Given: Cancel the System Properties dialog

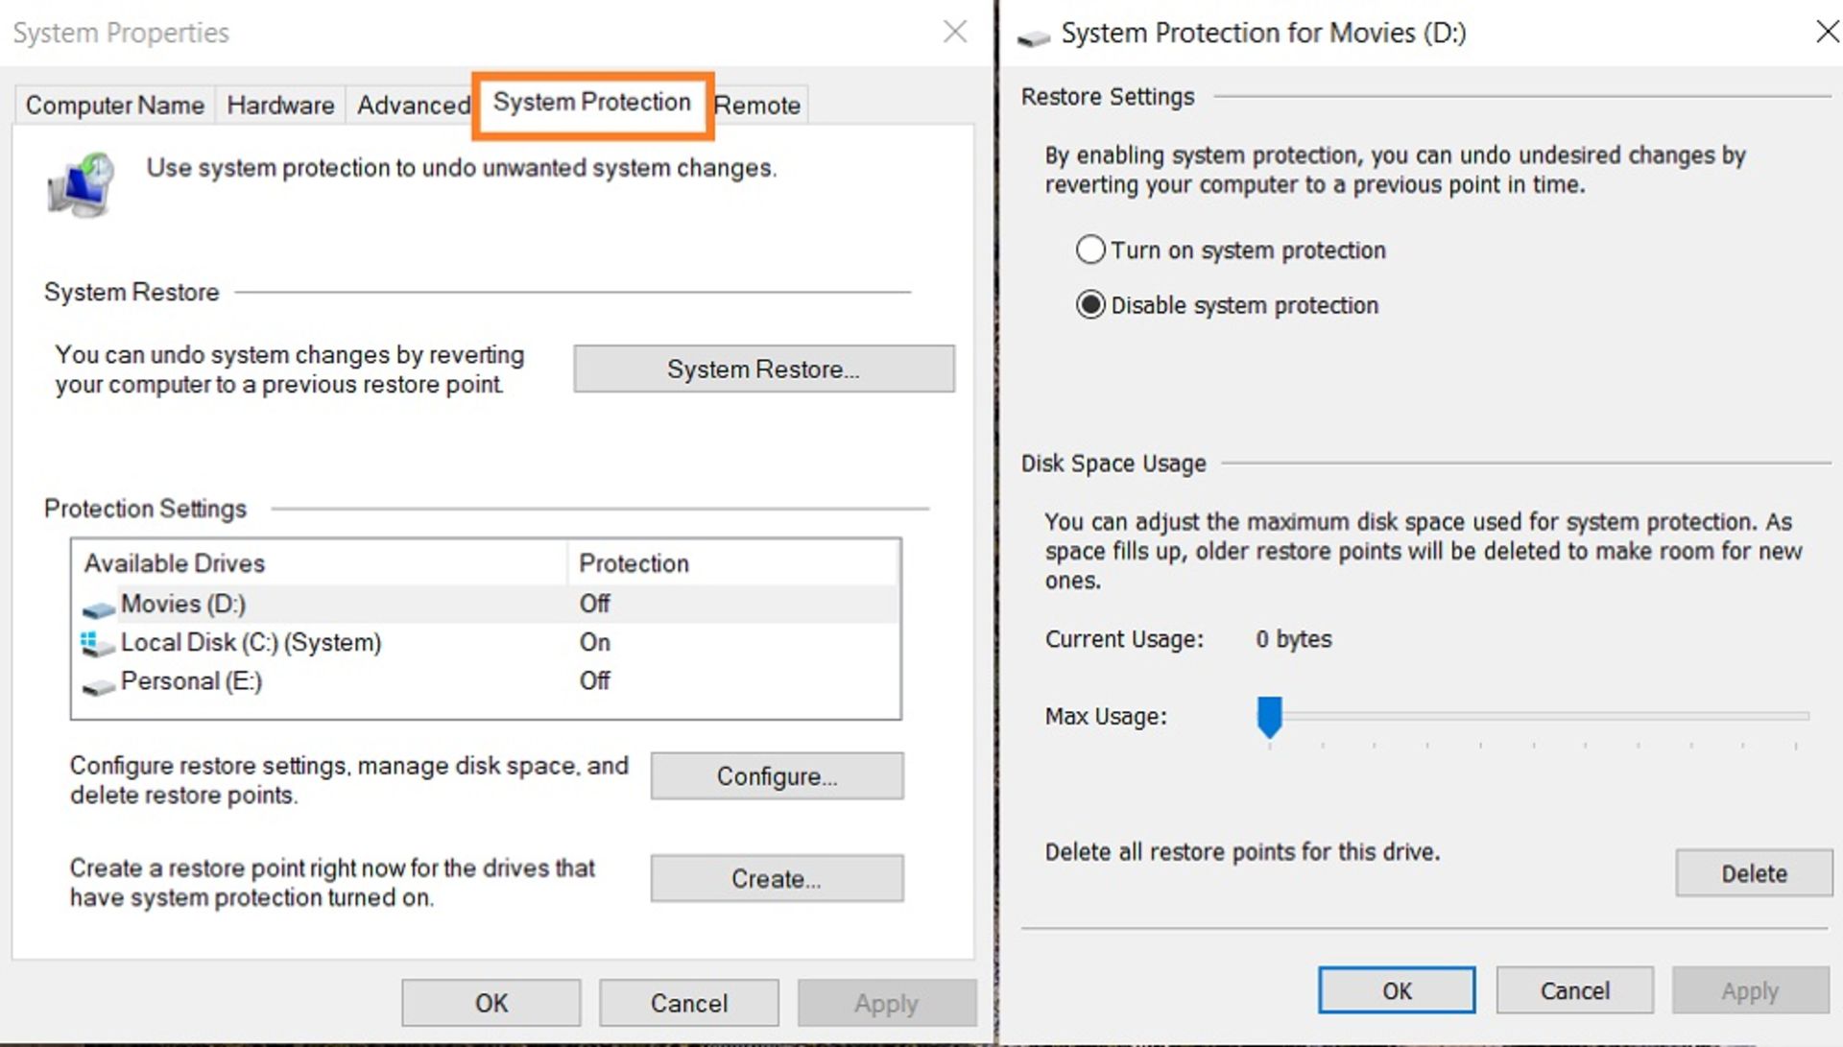Looking at the screenshot, I should coord(687,1002).
